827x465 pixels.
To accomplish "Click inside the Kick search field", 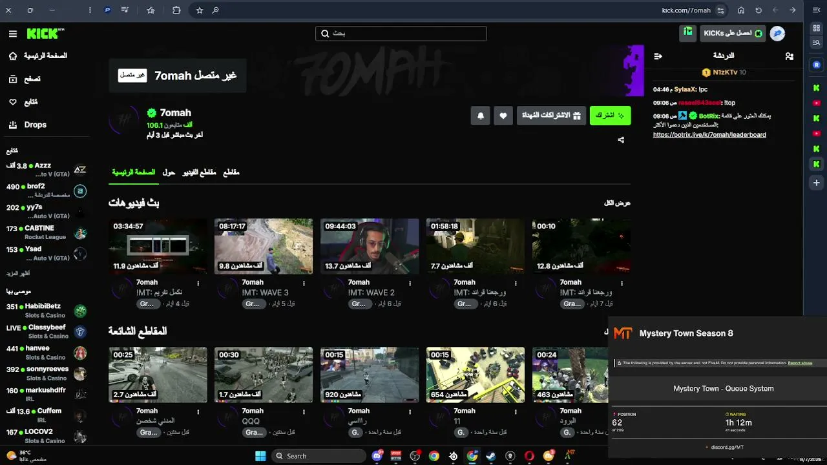I will click(401, 34).
